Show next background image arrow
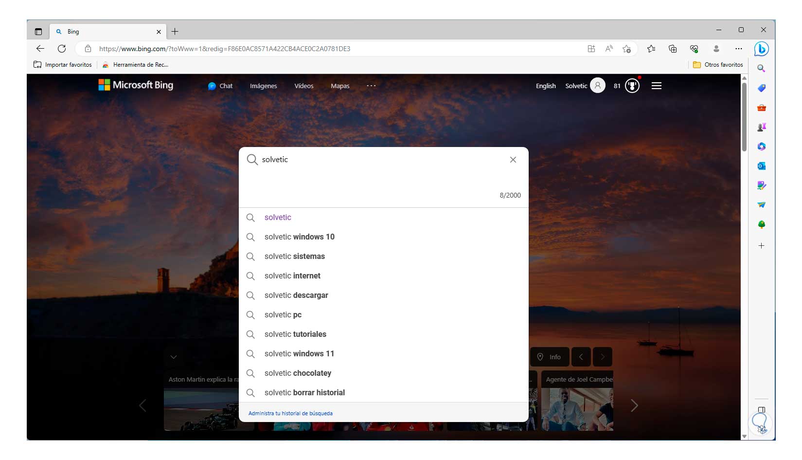The width and height of the screenshot is (802, 460). point(603,357)
